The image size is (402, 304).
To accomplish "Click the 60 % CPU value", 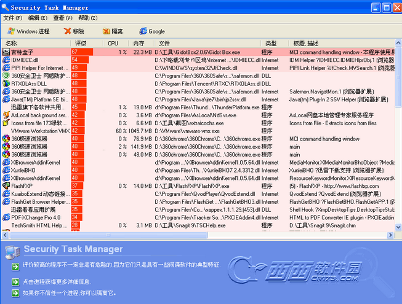I will (121, 131).
